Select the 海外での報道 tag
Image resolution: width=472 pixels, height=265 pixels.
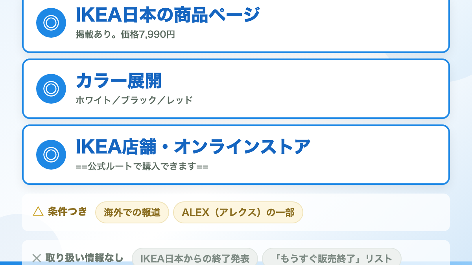[x=132, y=212]
